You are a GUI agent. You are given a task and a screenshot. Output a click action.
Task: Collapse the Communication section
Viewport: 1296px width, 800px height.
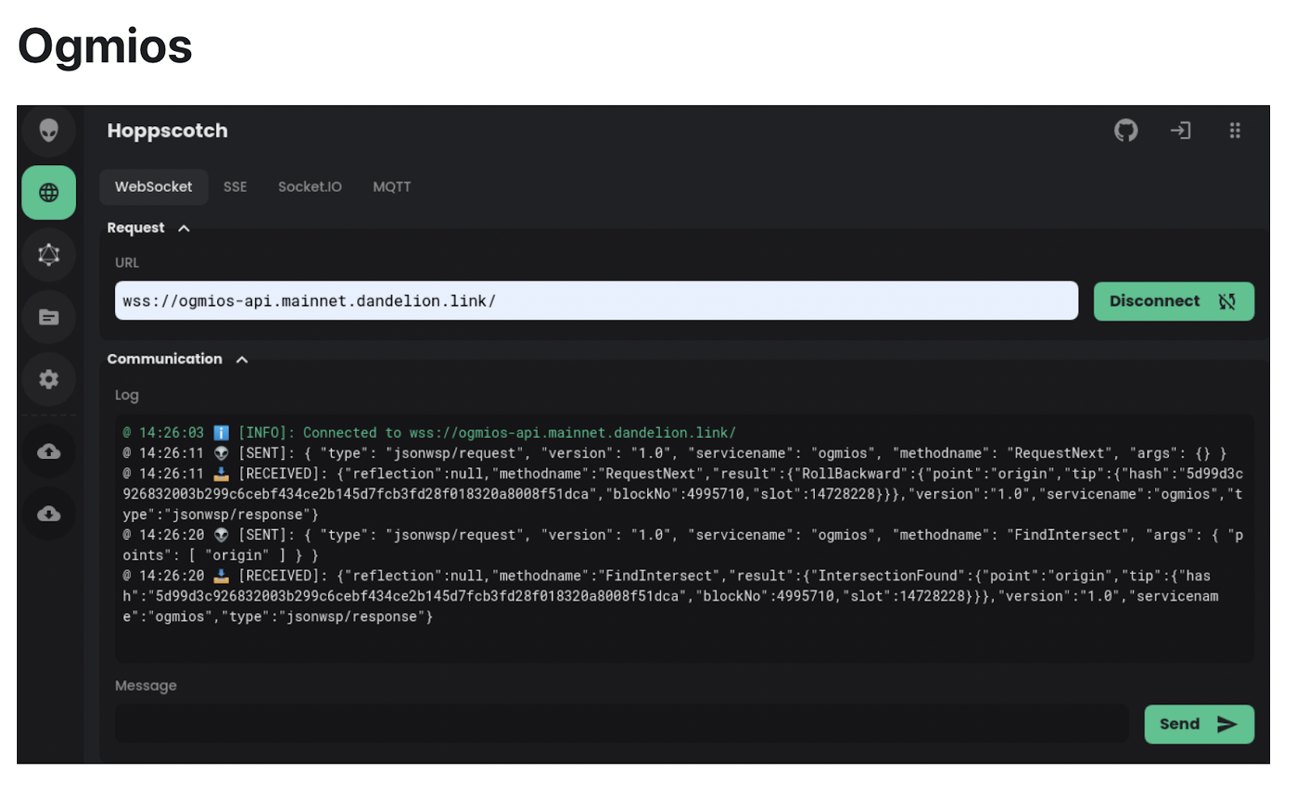click(177, 360)
